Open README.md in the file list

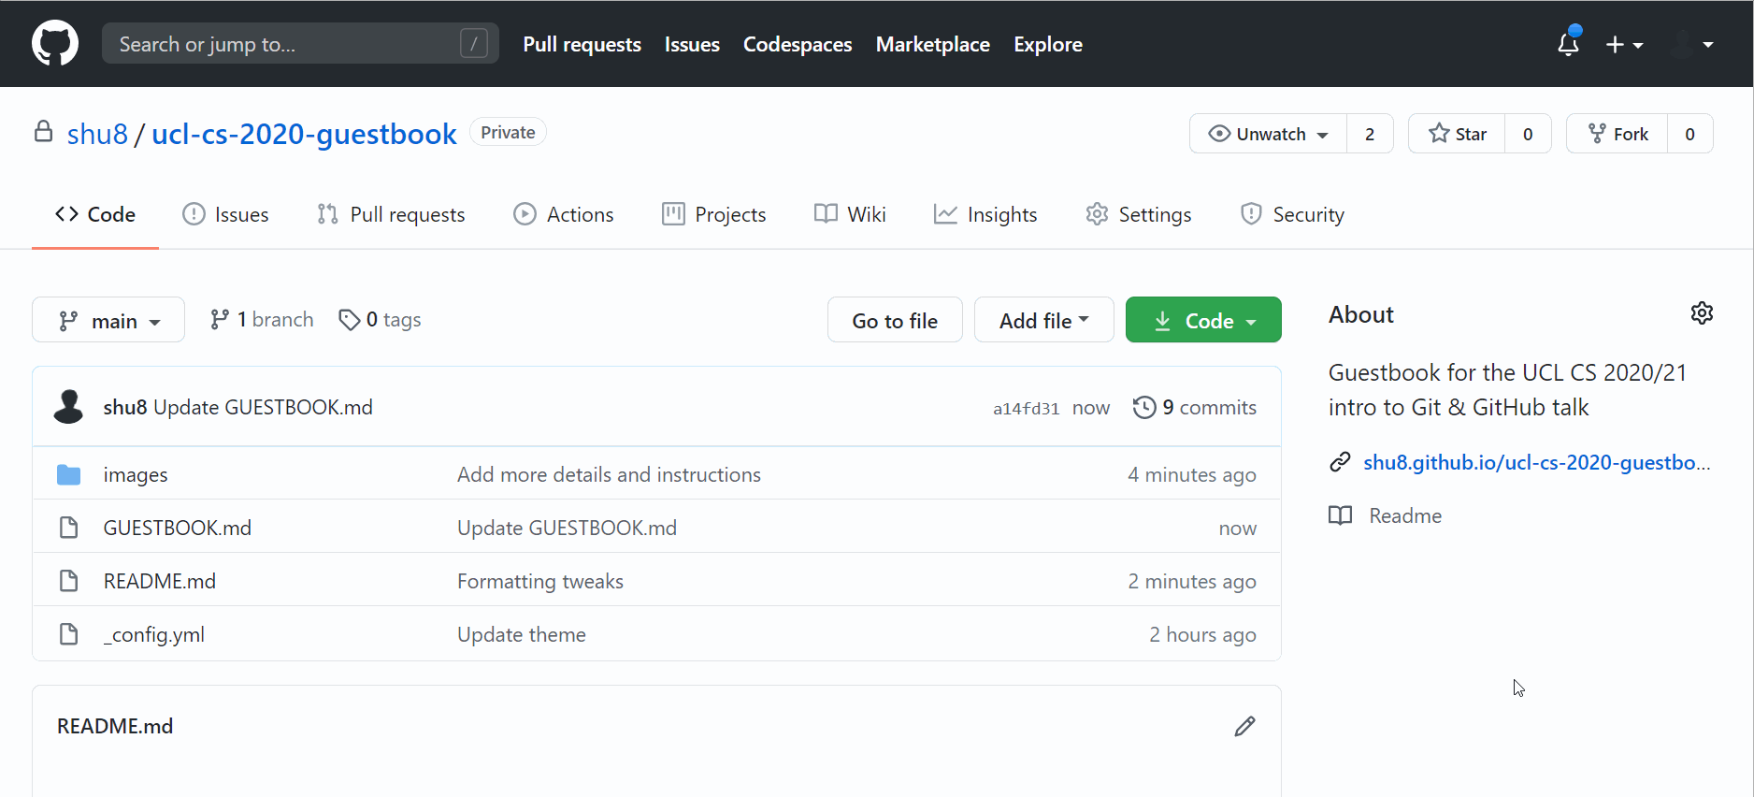(x=159, y=581)
